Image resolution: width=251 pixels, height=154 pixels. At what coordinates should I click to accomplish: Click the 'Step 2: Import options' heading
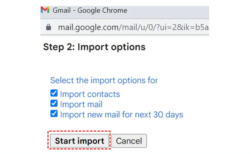tap(94, 47)
